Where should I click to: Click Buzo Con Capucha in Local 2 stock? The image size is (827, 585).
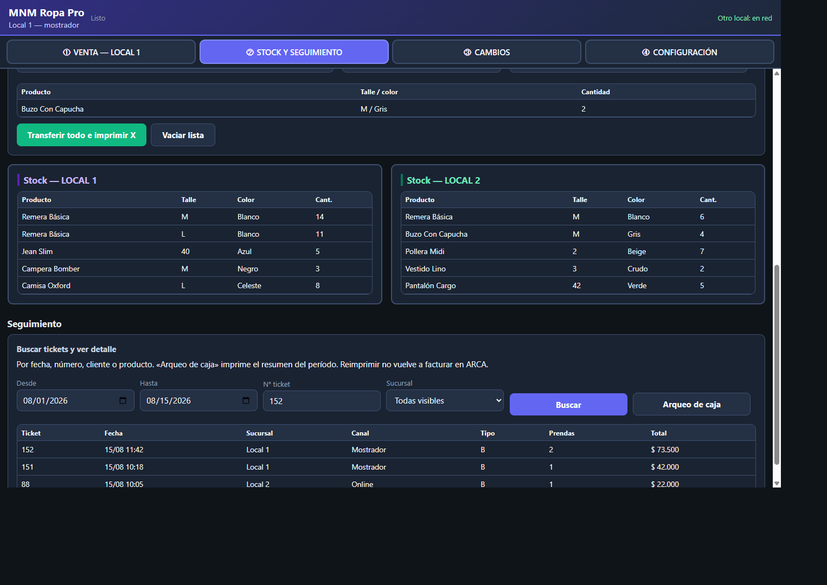pos(436,234)
